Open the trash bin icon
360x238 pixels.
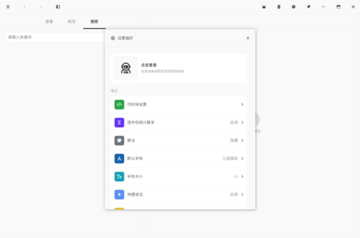point(279,7)
